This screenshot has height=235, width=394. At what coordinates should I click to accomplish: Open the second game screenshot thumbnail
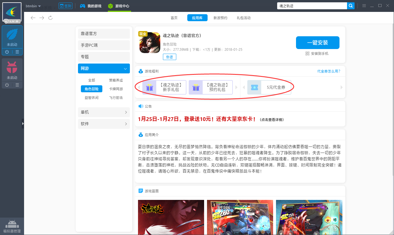(240, 217)
